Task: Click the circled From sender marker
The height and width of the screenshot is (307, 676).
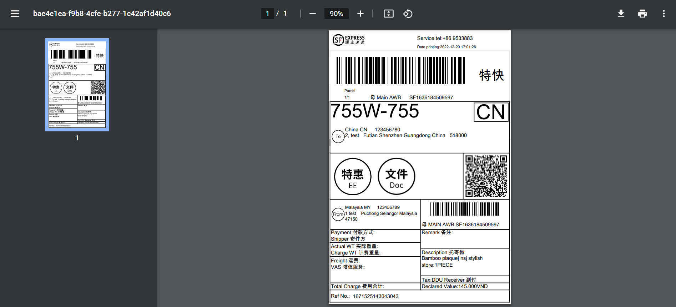Action: tap(338, 214)
